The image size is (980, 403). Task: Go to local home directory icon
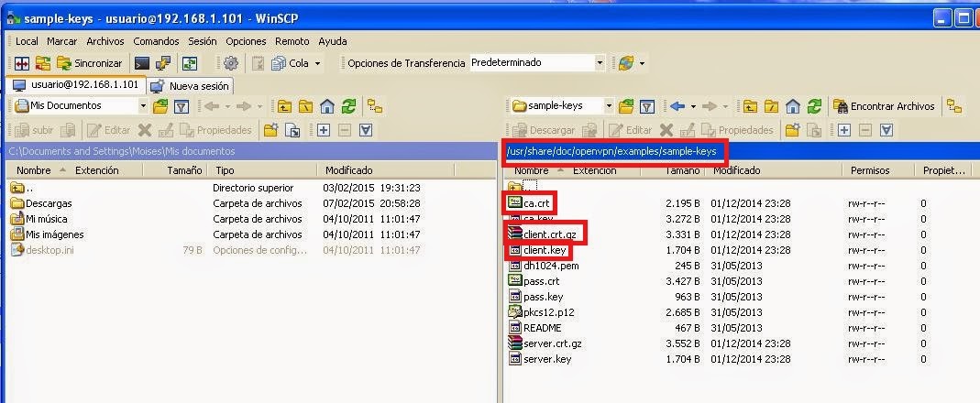(x=327, y=106)
